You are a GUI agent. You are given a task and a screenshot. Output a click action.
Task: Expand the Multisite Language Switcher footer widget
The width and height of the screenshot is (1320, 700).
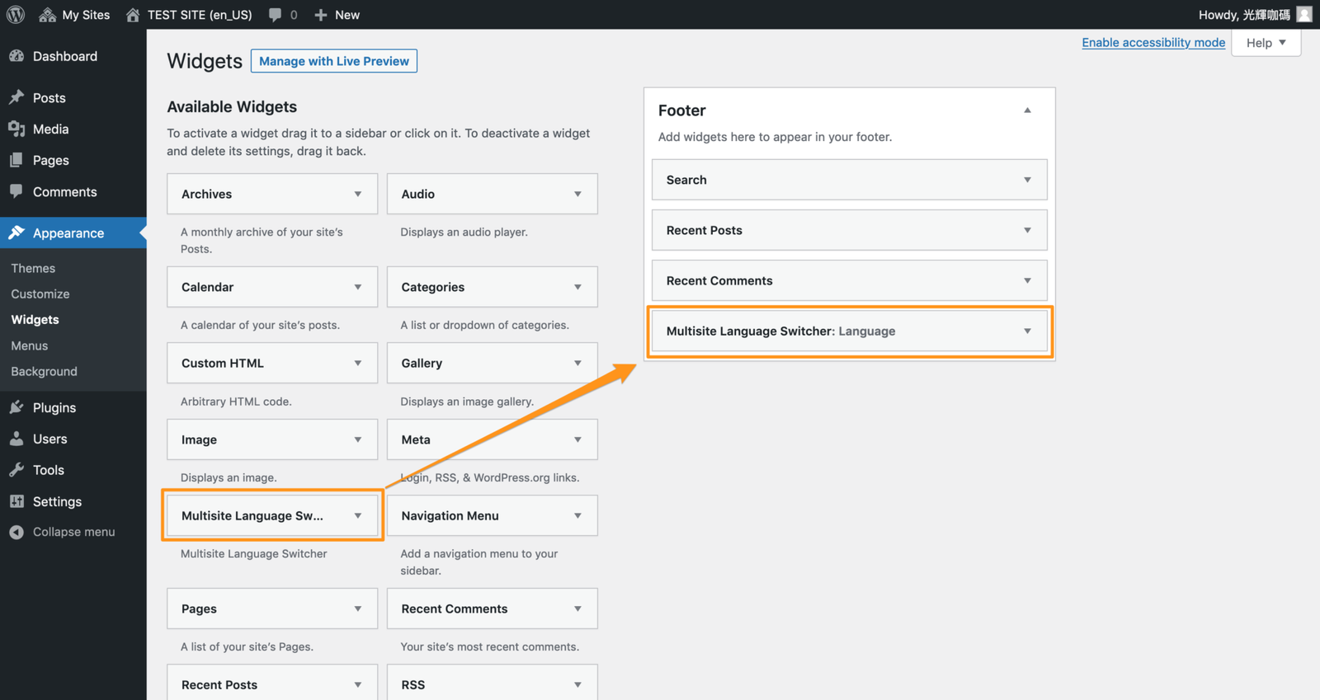(1027, 331)
